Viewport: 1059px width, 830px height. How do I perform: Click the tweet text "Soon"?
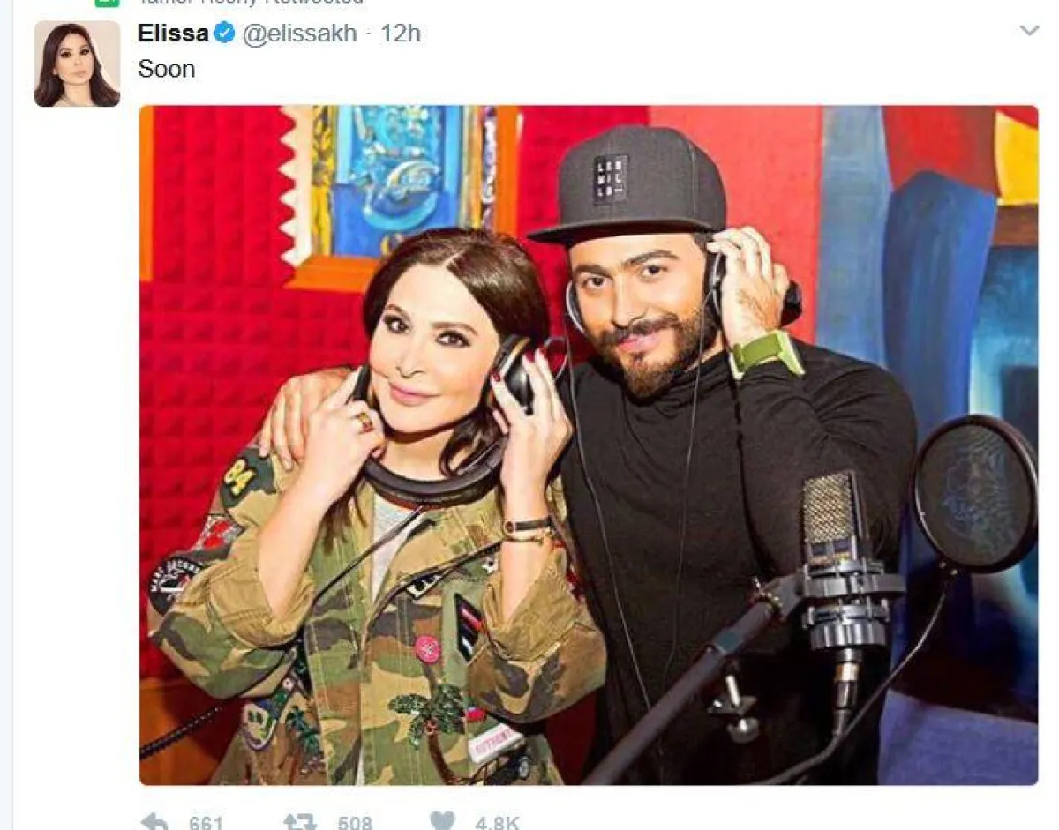coord(167,69)
